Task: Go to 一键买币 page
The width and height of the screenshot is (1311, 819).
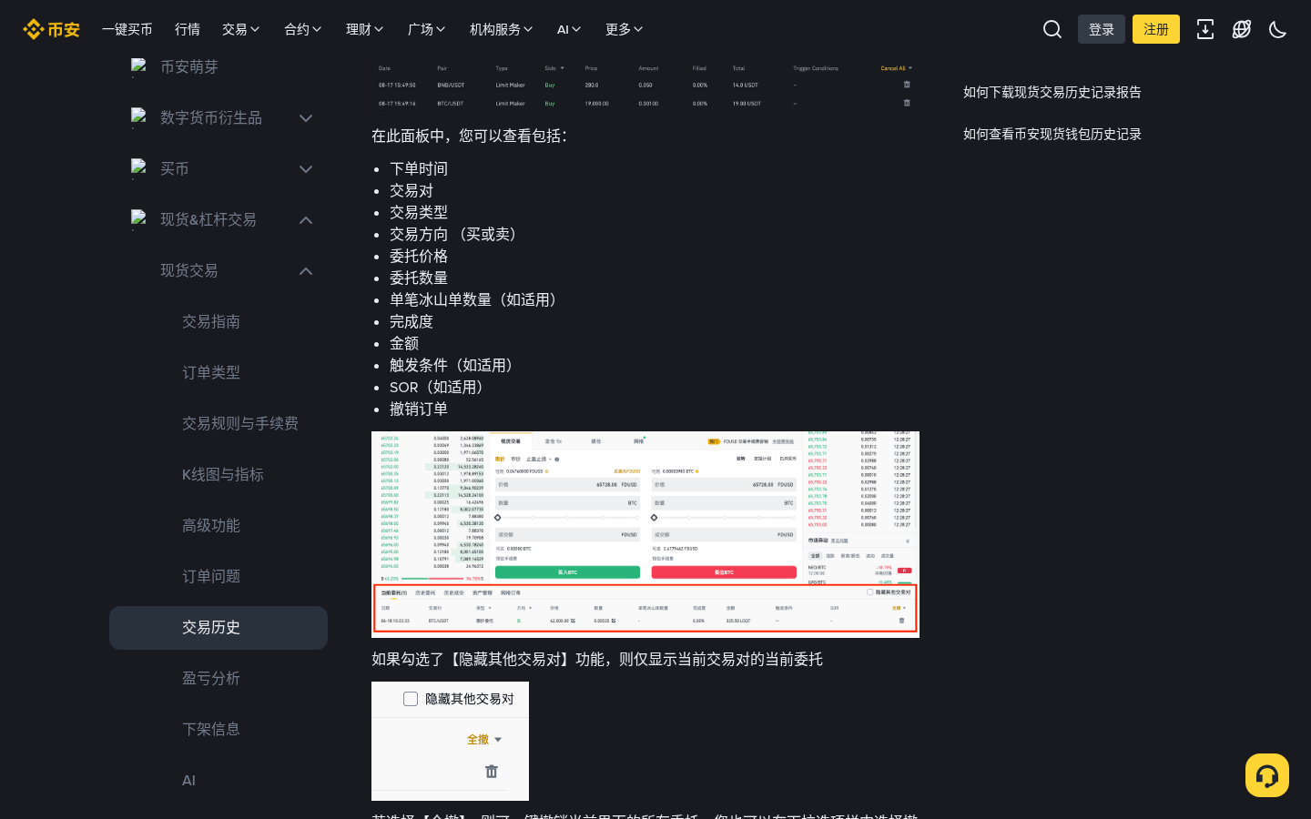Action: click(x=127, y=29)
